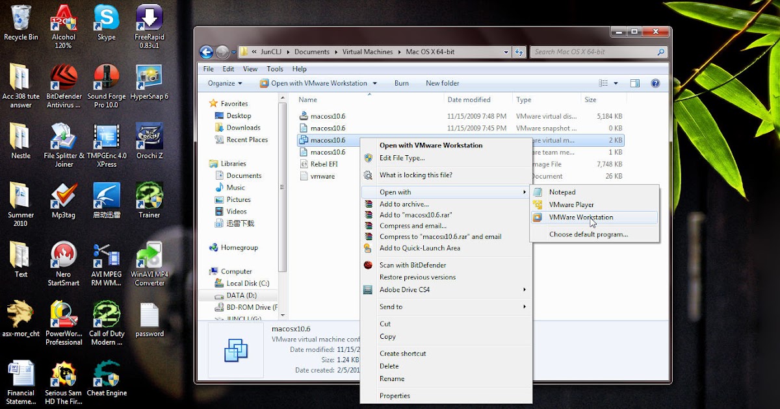Screen dimensions: 780x409
Task: Open the Help menu
Action: click(x=299, y=69)
